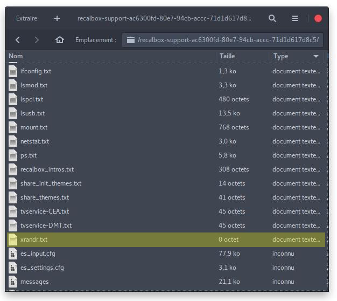The width and height of the screenshot is (337, 301).
Task: Select the lspci.txt file icon
Action: click(13, 99)
